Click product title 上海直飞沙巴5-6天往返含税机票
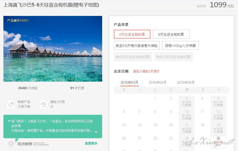The height and width of the screenshot is (151, 238). coord(51,5)
